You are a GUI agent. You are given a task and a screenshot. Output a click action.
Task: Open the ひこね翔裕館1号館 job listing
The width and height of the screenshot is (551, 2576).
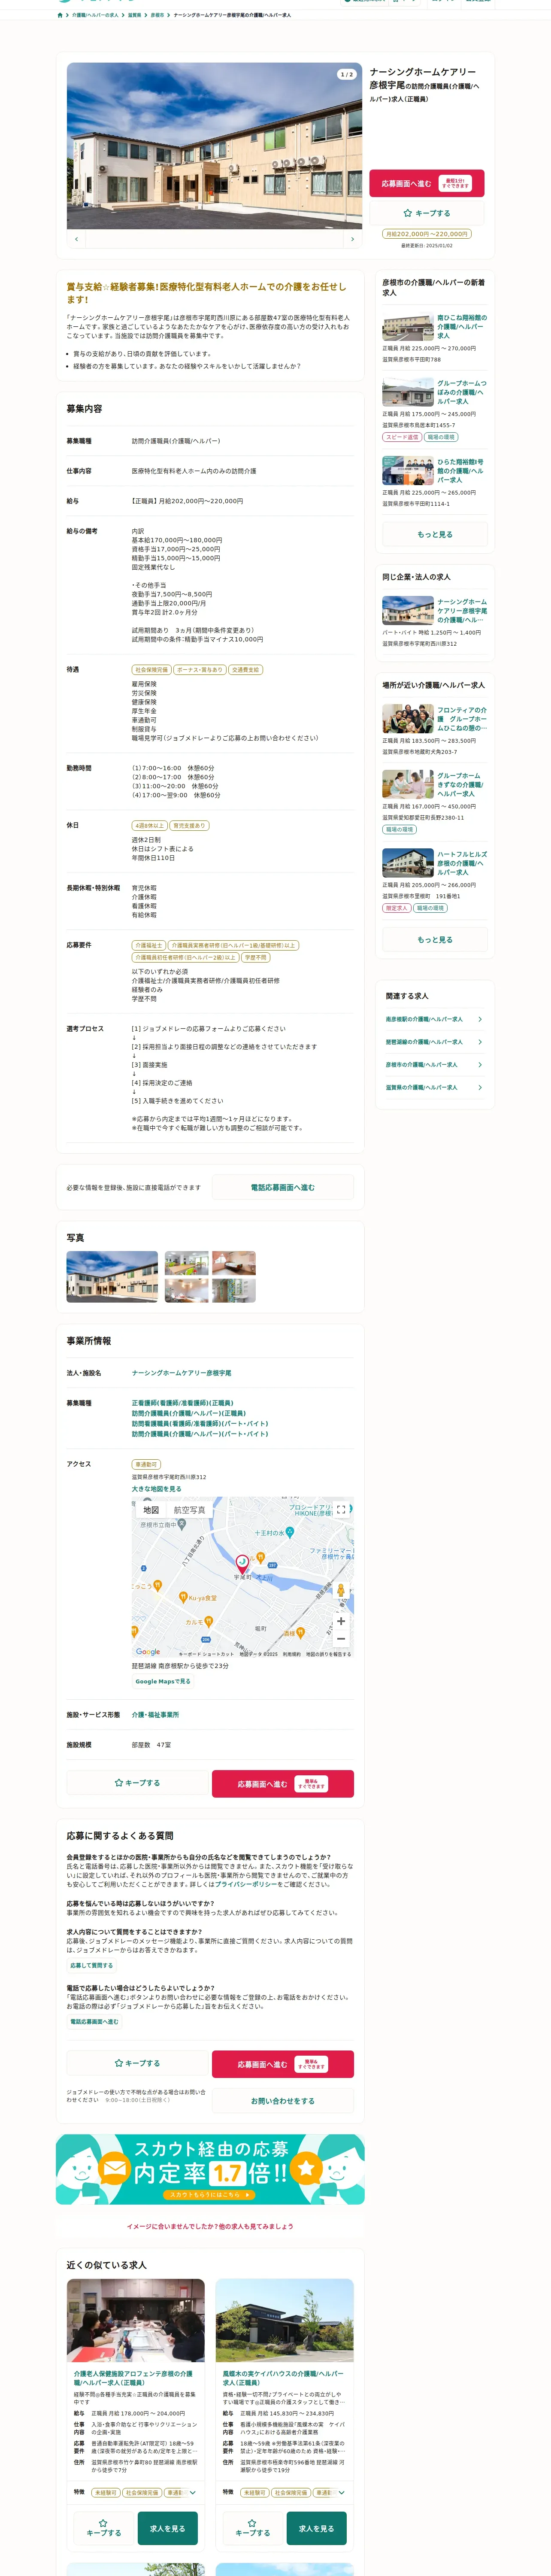click(462, 471)
